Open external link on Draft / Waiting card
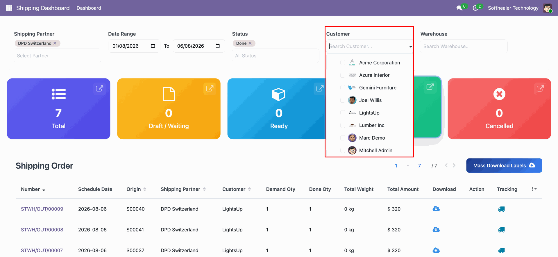558x257 pixels. (x=210, y=88)
